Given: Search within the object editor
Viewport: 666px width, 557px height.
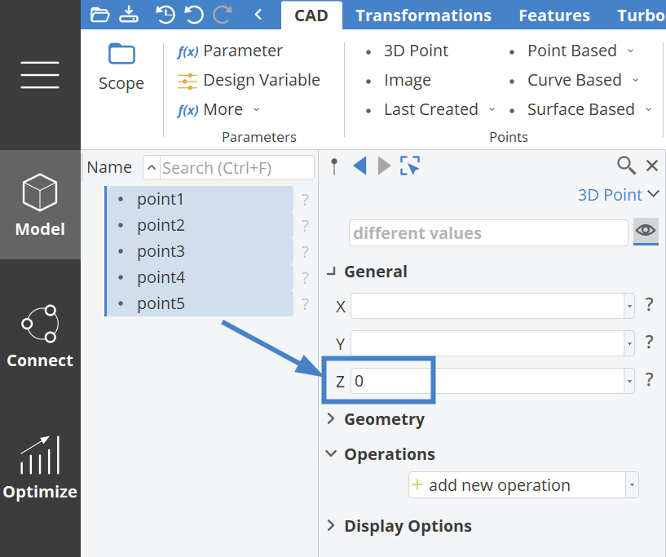Looking at the screenshot, I should tap(627, 166).
